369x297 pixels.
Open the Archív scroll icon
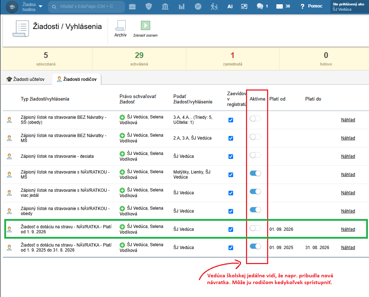point(120,29)
